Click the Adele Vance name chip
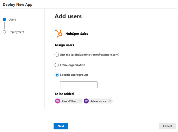This screenshot has height=132, width=178. [98, 101]
